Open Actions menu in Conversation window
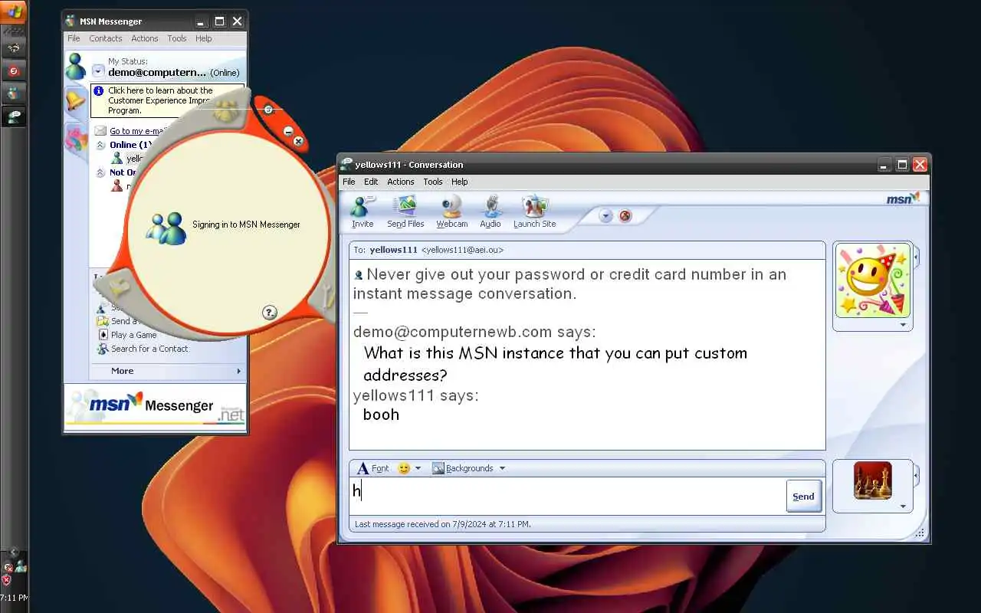Viewport: 981px width, 613px height. 400,182
